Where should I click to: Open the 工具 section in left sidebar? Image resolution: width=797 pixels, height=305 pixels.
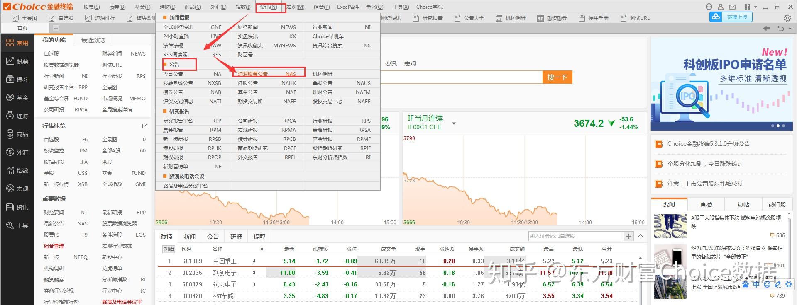17,225
